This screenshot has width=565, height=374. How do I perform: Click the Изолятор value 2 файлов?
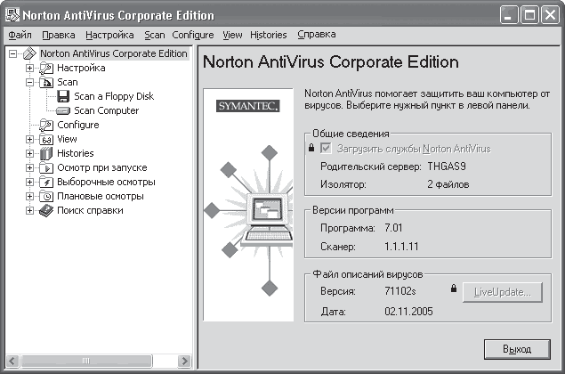coord(448,184)
